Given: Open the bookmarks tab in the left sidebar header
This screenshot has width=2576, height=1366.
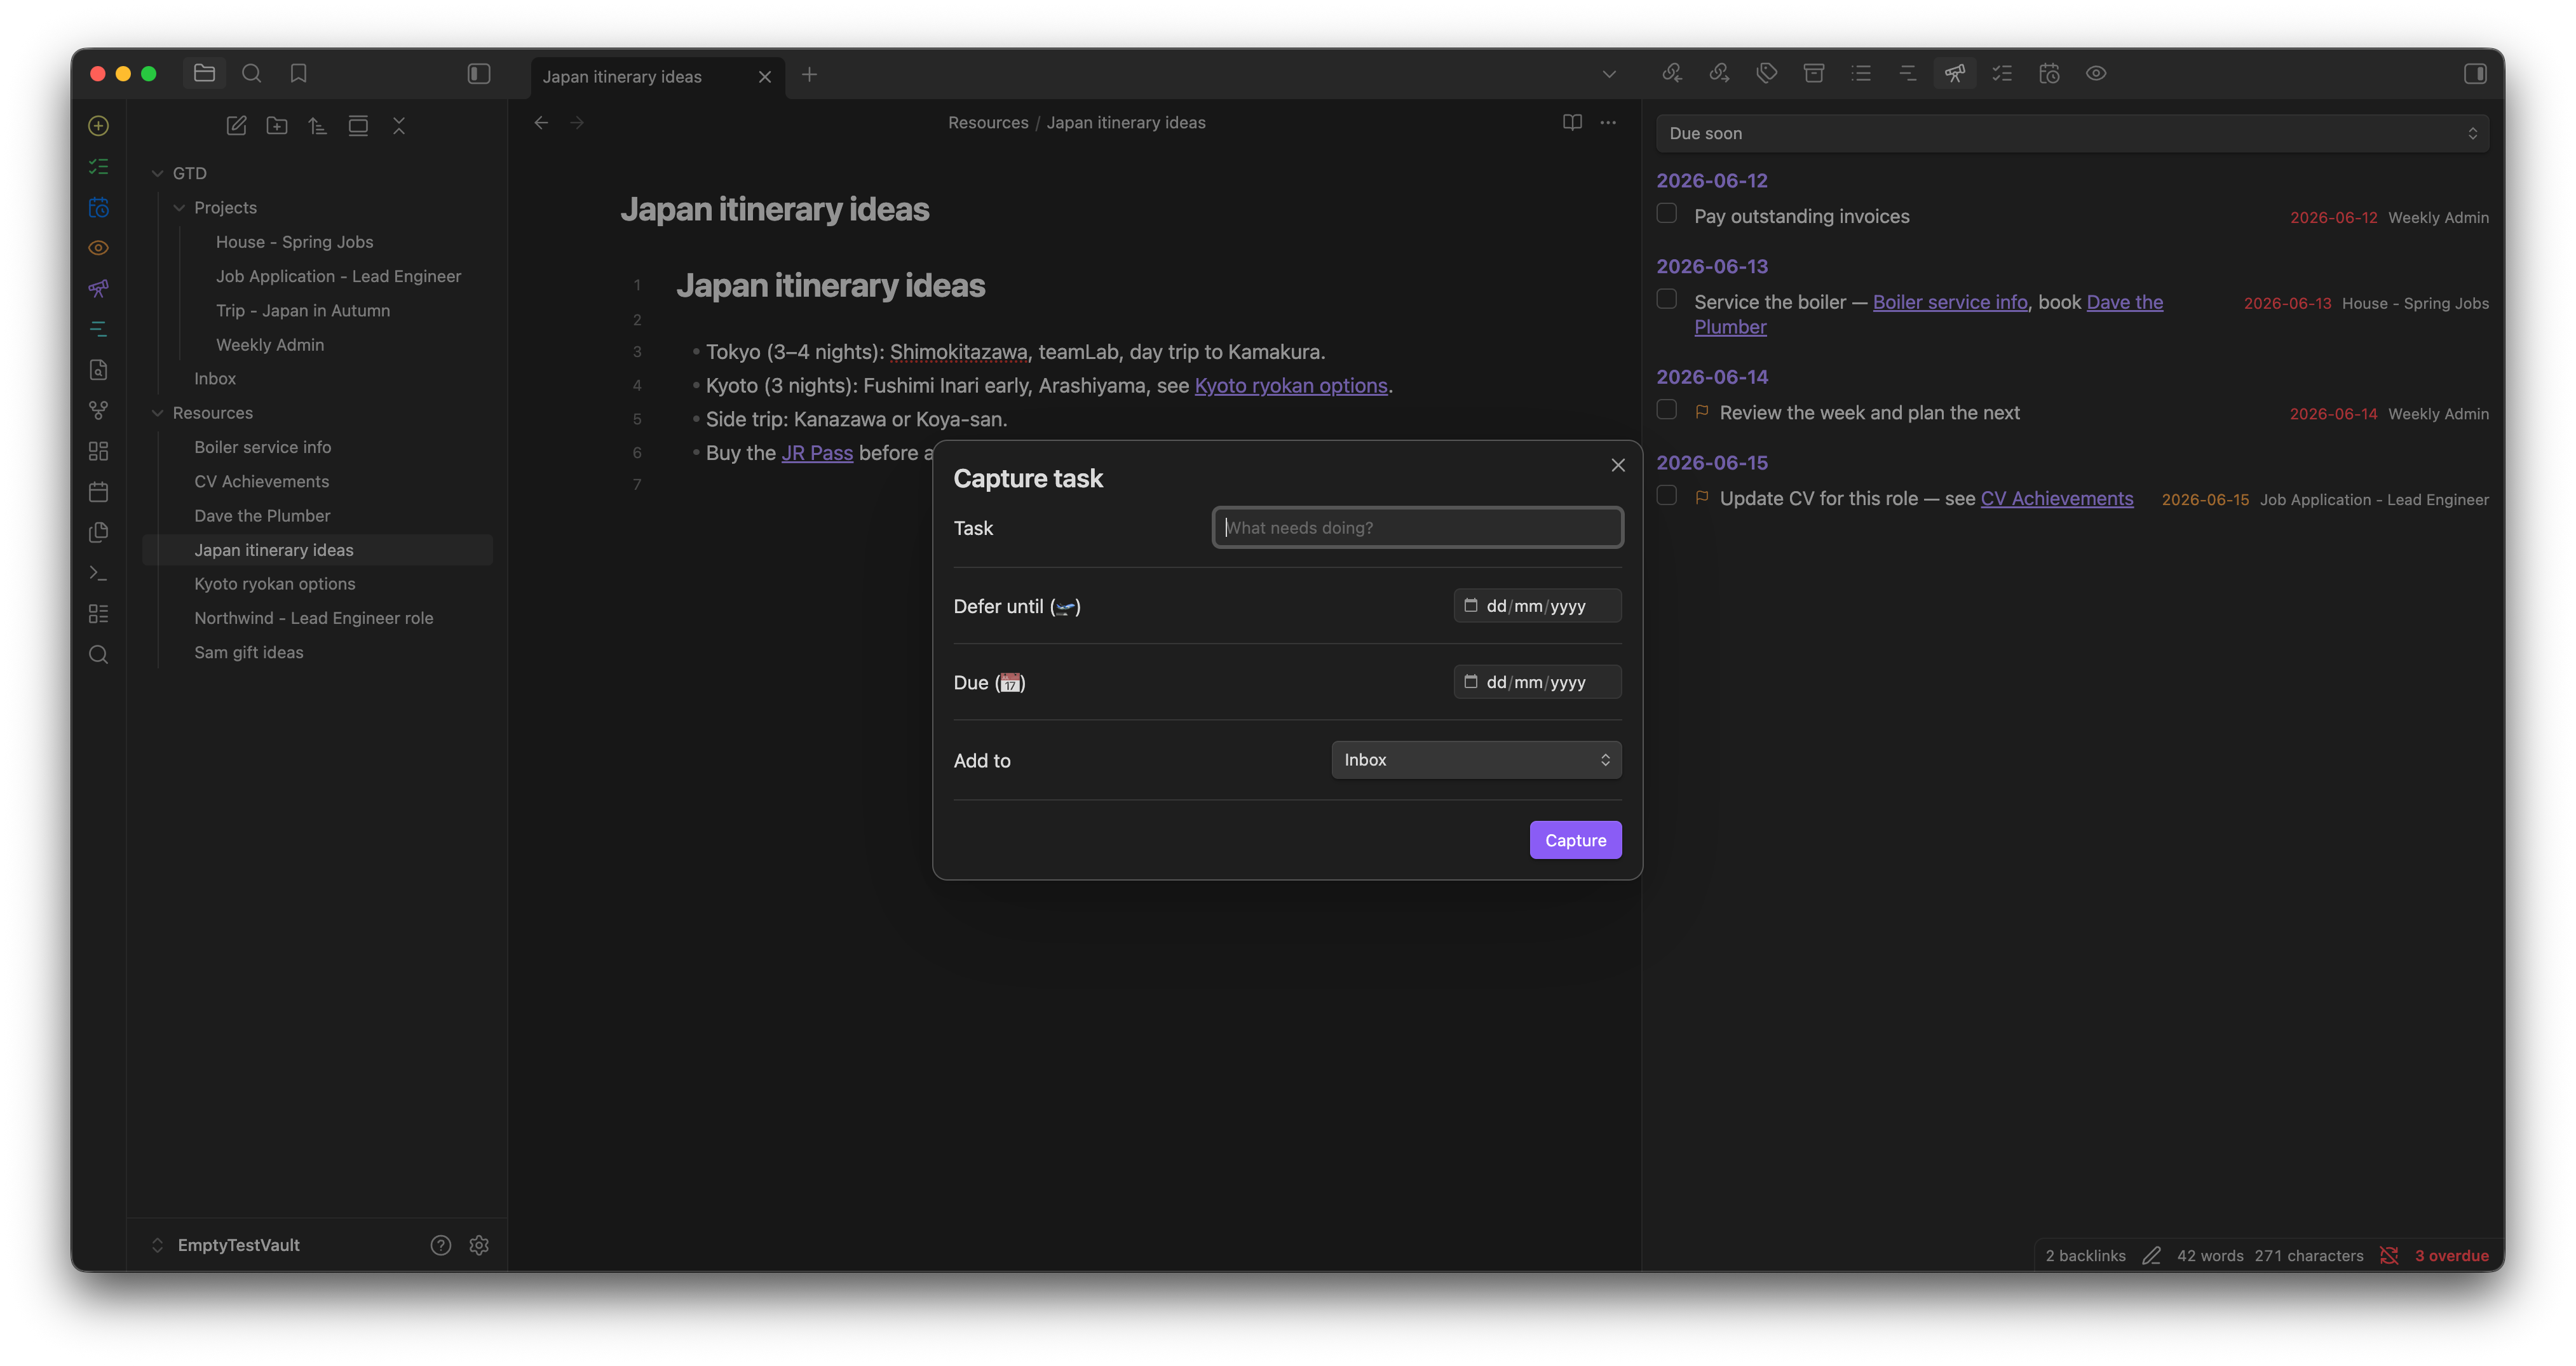Looking at the screenshot, I should click(298, 73).
